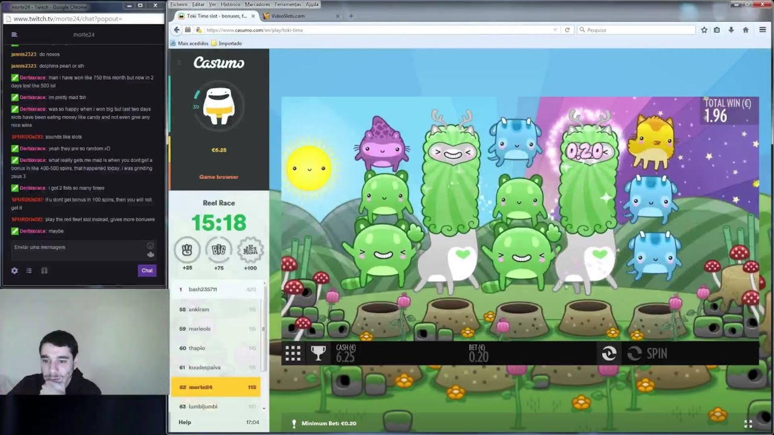Spin the reels with the SPIN button
The height and width of the screenshot is (435, 774).
tap(648, 353)
